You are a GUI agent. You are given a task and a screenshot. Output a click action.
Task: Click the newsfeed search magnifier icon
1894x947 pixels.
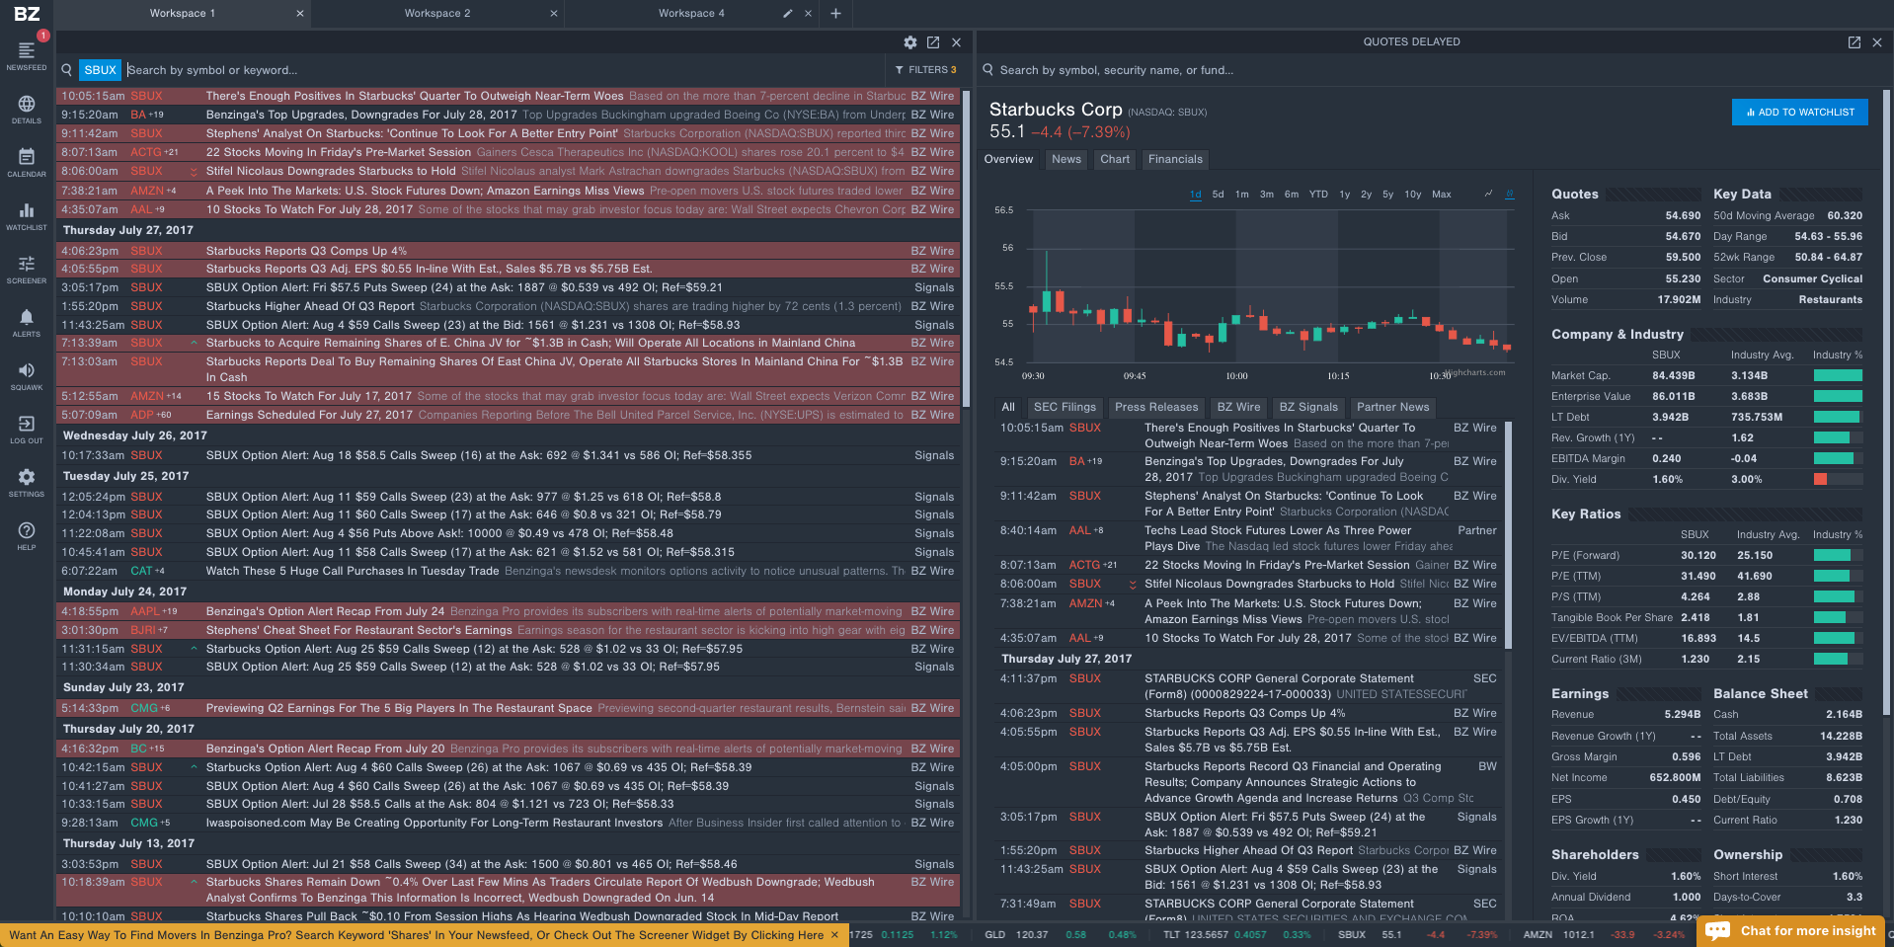[x=67, y=70]
